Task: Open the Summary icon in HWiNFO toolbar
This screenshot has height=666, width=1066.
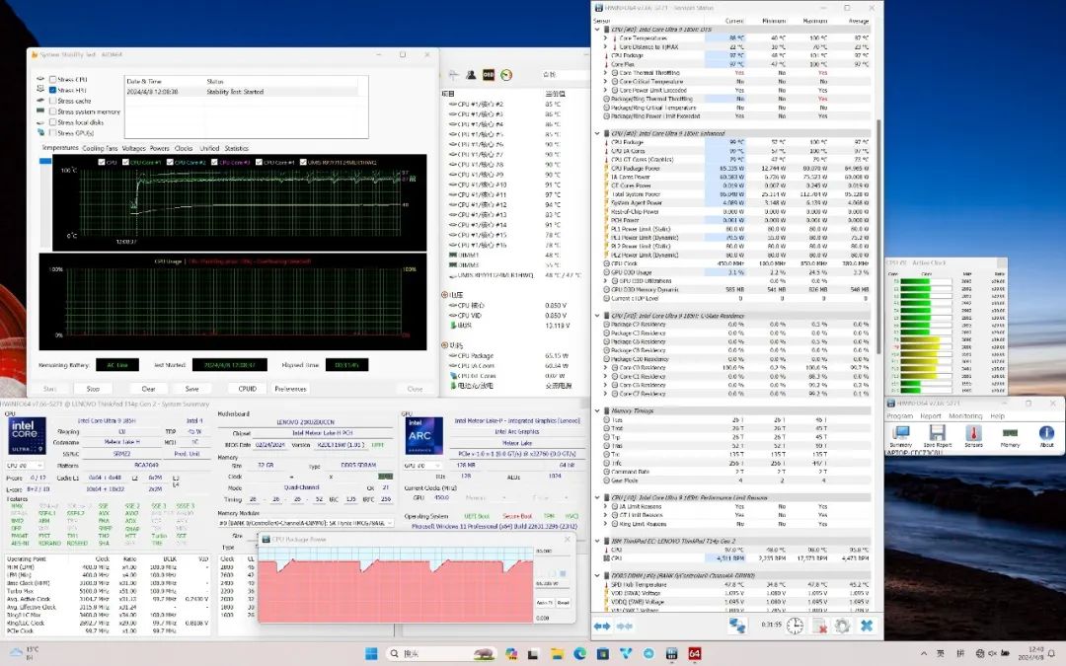Action: click(x=900, y=433)
